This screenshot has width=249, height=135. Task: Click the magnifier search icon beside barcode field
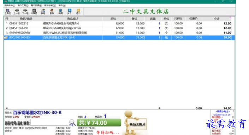[72, 123]
